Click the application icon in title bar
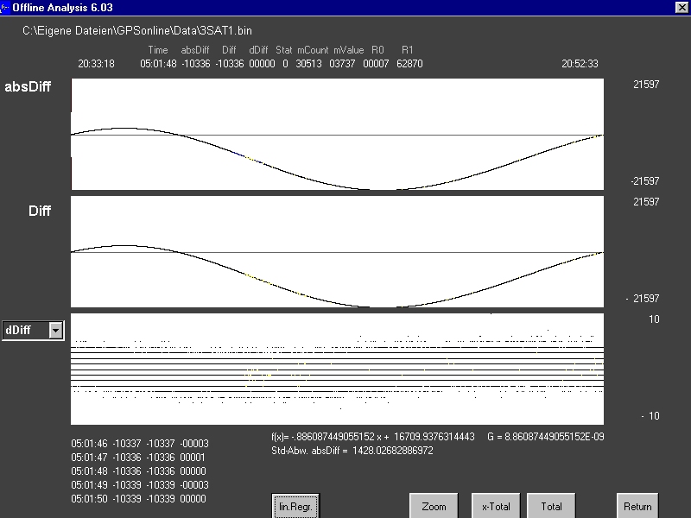Image resolution: width=691 pixels, height=518 pixels. pos(5,8)
